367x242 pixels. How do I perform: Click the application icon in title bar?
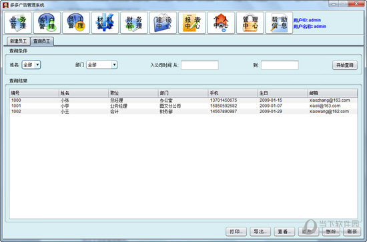click(5, 5)
